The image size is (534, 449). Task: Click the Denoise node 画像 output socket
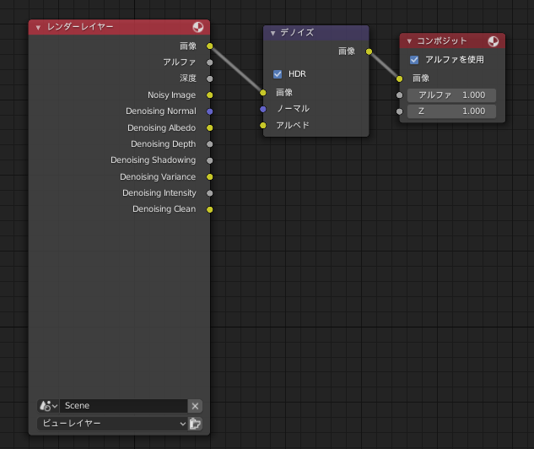coord(369,51)
